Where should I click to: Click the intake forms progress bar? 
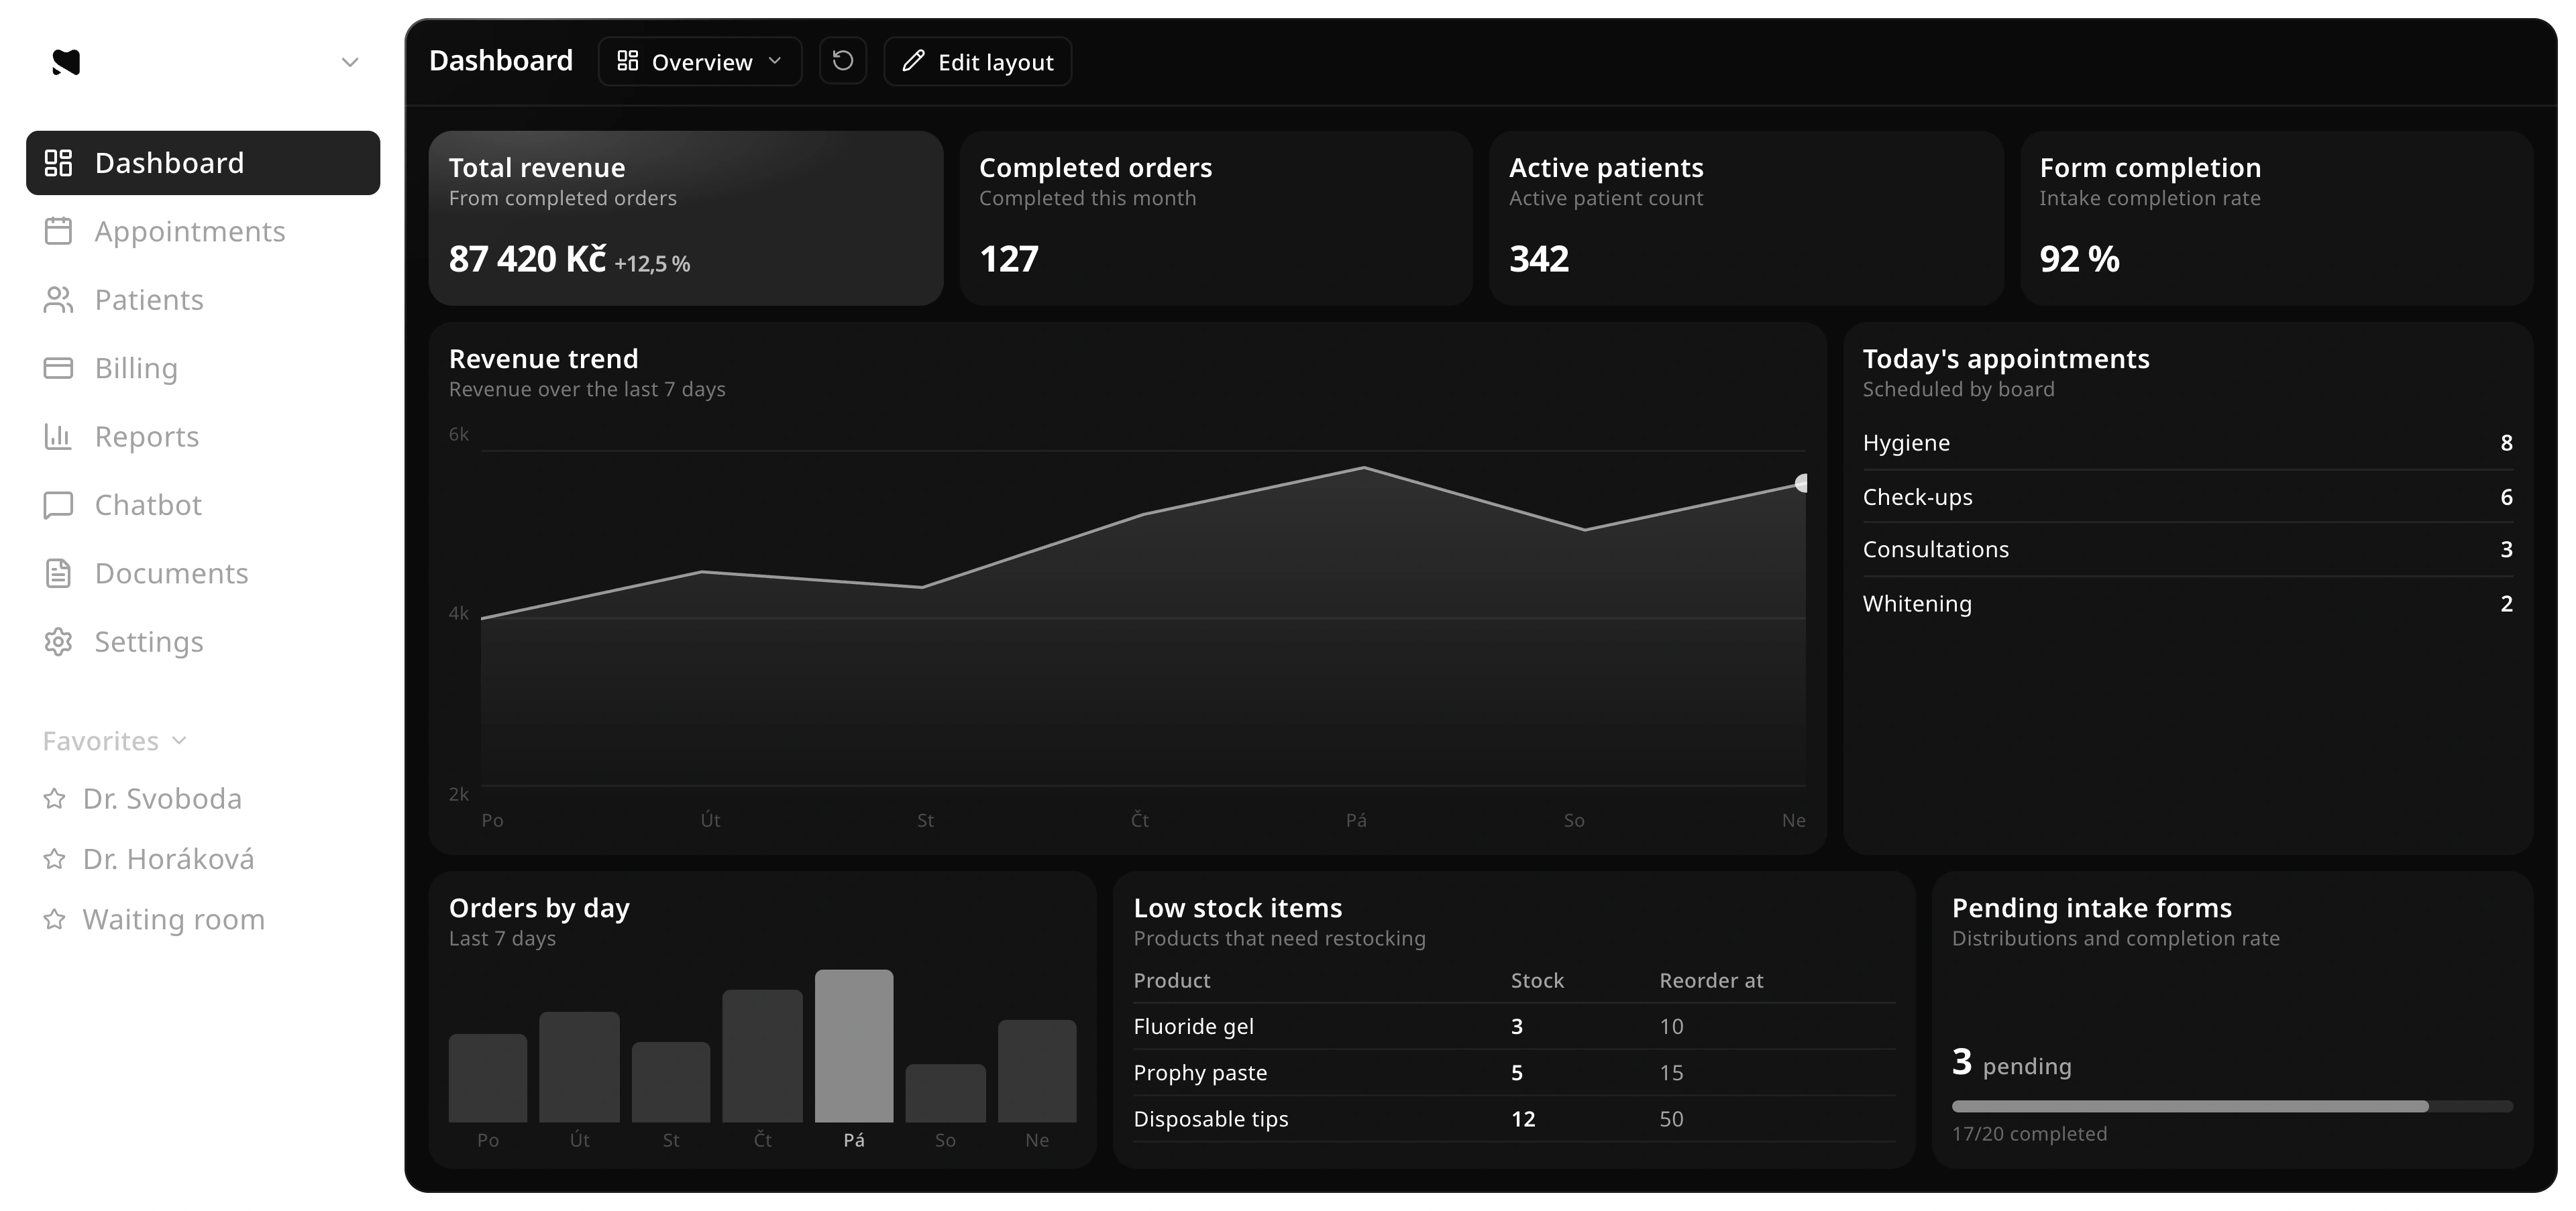[2232, 1106]
